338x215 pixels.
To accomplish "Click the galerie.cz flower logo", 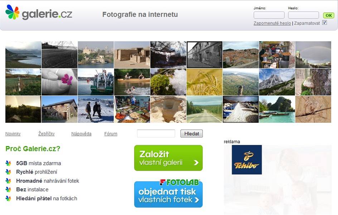I will pyautogui.click(x=13, y=12).
